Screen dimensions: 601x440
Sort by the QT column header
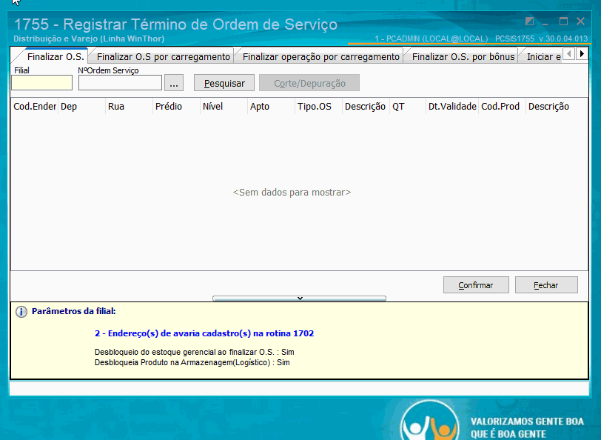408,106
